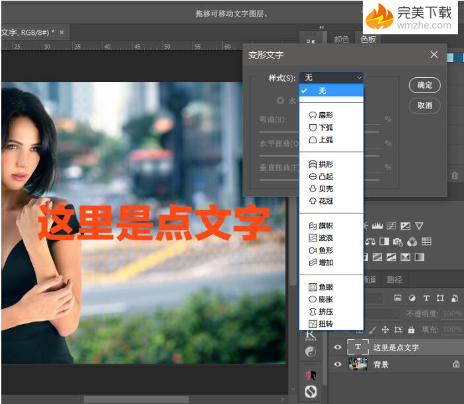Click the 确定 button
464x404 pixels.
(x=424, y=85)
